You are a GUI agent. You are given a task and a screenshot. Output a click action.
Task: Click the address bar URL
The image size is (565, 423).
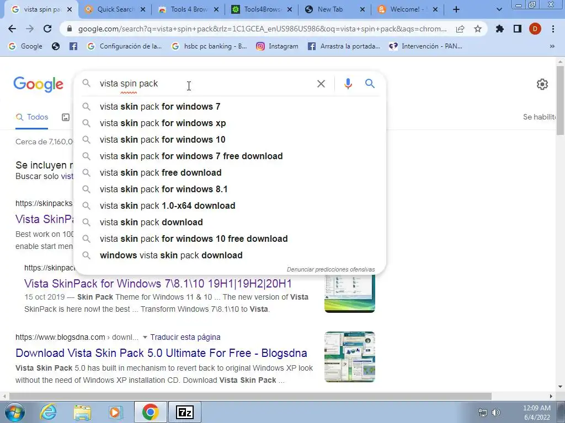(x=262, y=29)
